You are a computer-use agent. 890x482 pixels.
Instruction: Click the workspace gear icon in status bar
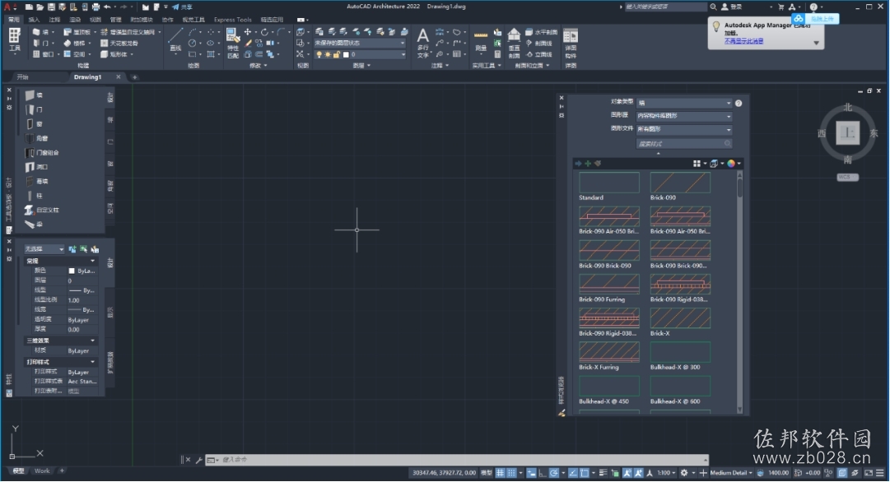click(x=684, y=472)
